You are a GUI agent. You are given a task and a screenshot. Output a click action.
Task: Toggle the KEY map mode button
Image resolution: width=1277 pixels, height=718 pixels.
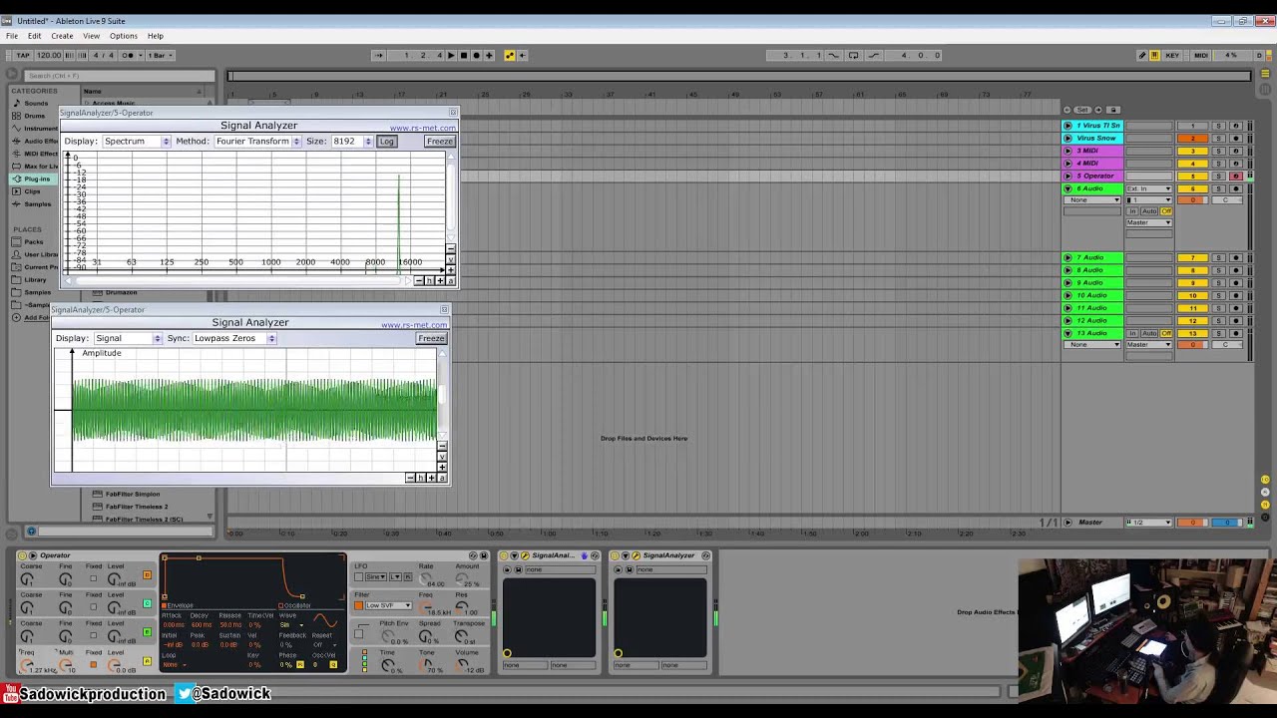[x=1173, y=55]
